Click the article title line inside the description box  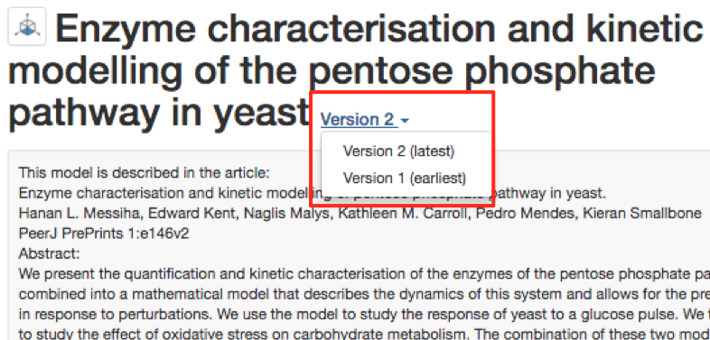tap(312, 194)
